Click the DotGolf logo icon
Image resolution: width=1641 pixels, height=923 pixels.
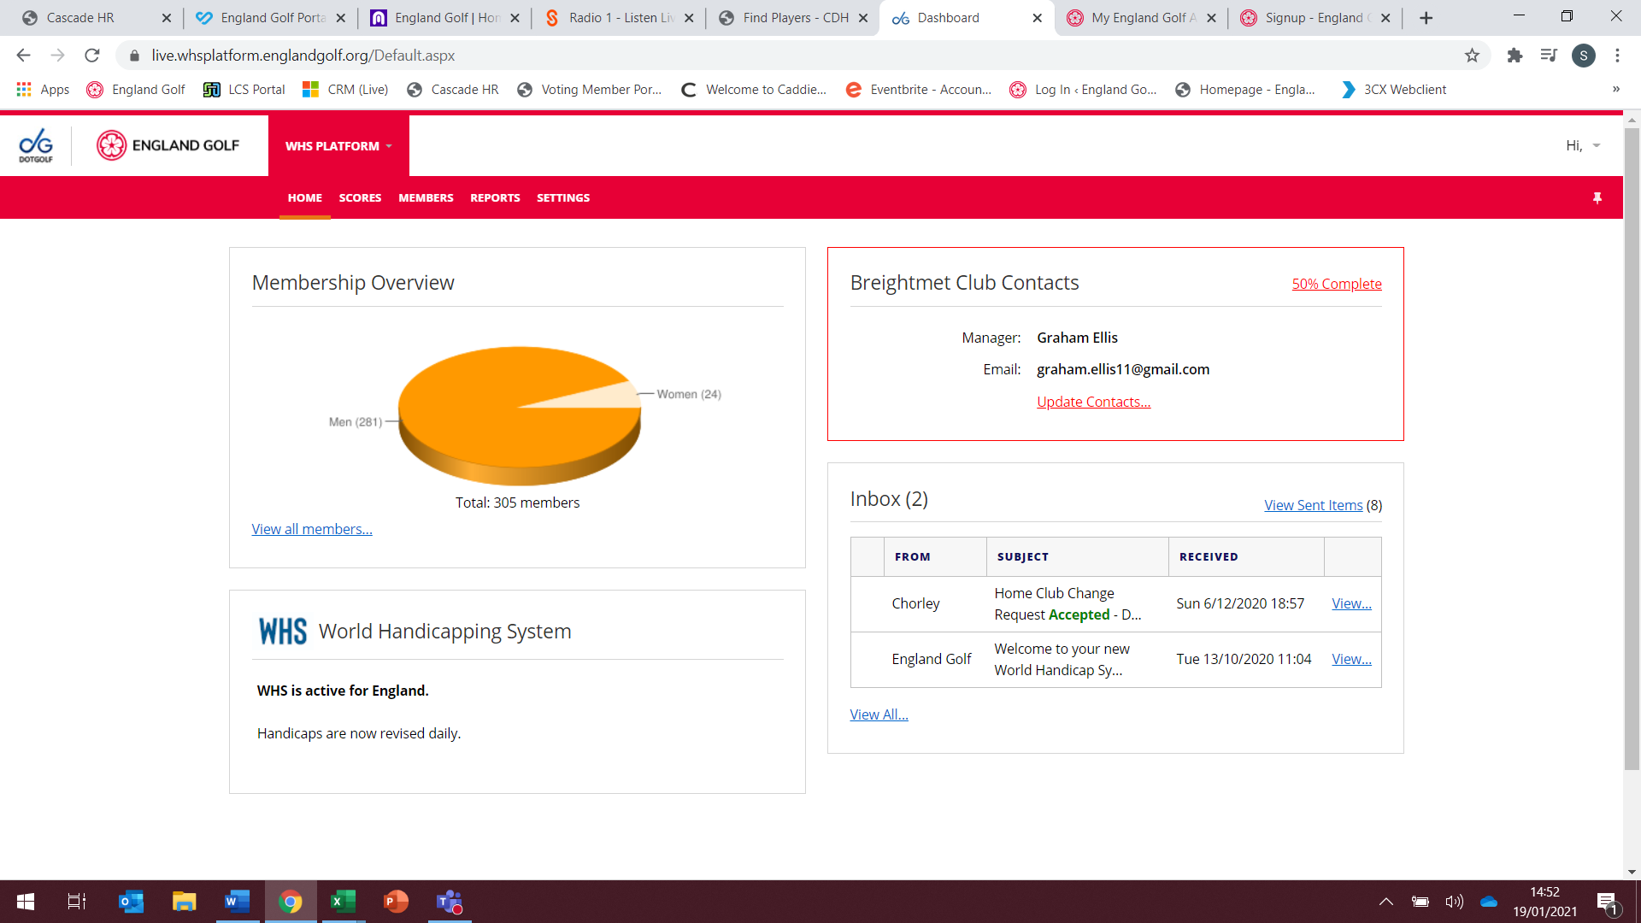(36, 145)
